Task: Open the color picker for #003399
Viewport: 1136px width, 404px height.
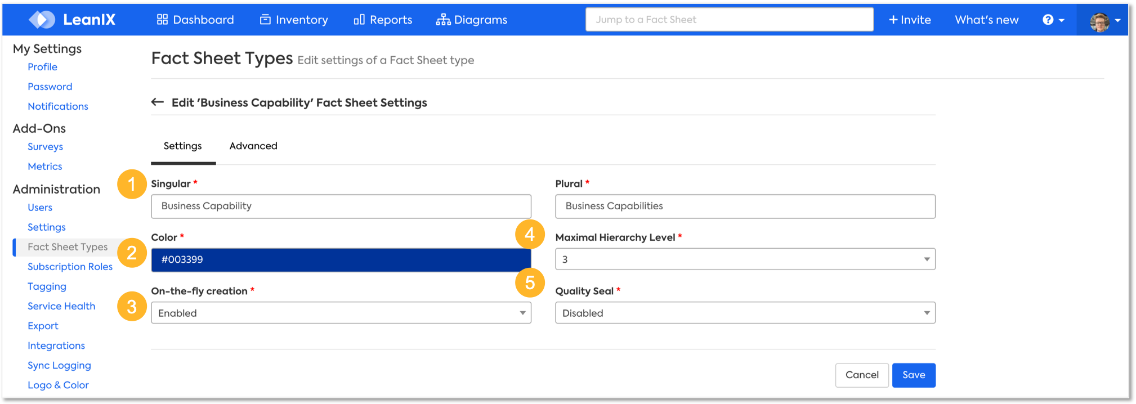Action: point(341,260)
